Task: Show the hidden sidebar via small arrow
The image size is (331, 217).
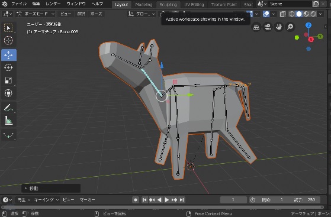Action: point(325,27)
